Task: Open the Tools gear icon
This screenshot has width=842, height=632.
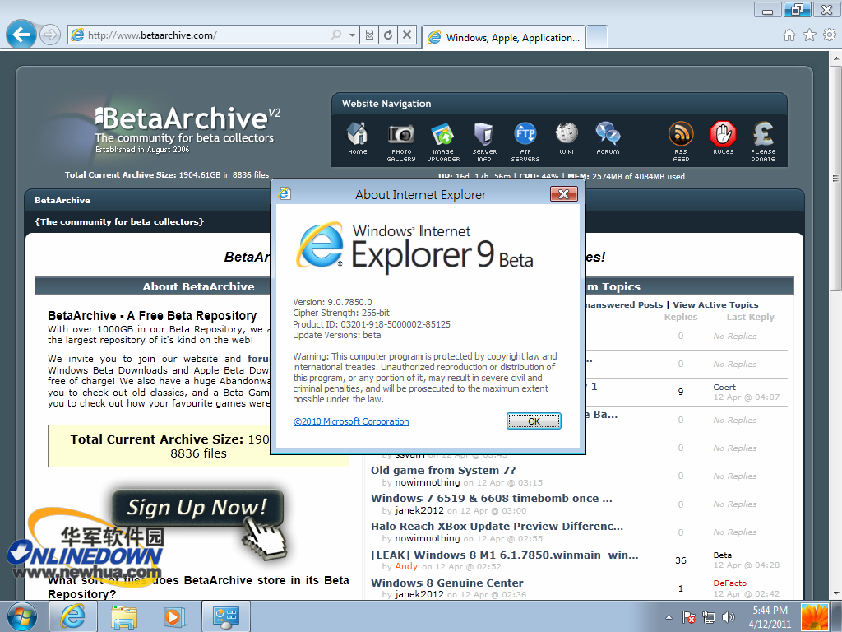Action: [x=830, y=35]
